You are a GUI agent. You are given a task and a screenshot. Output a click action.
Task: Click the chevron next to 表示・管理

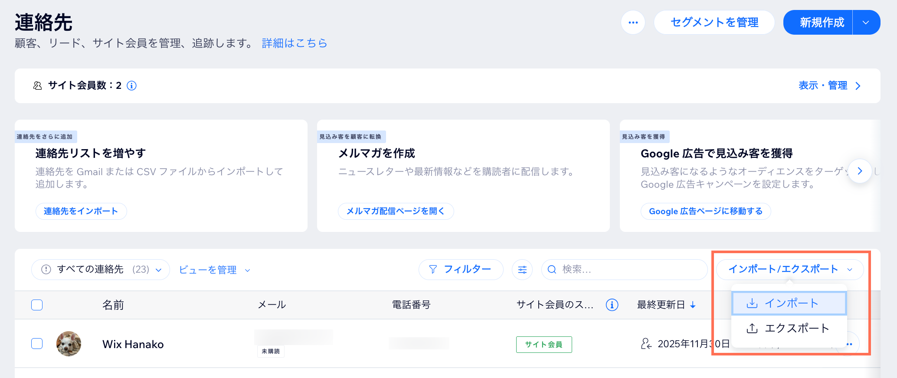tap(858, 86)
